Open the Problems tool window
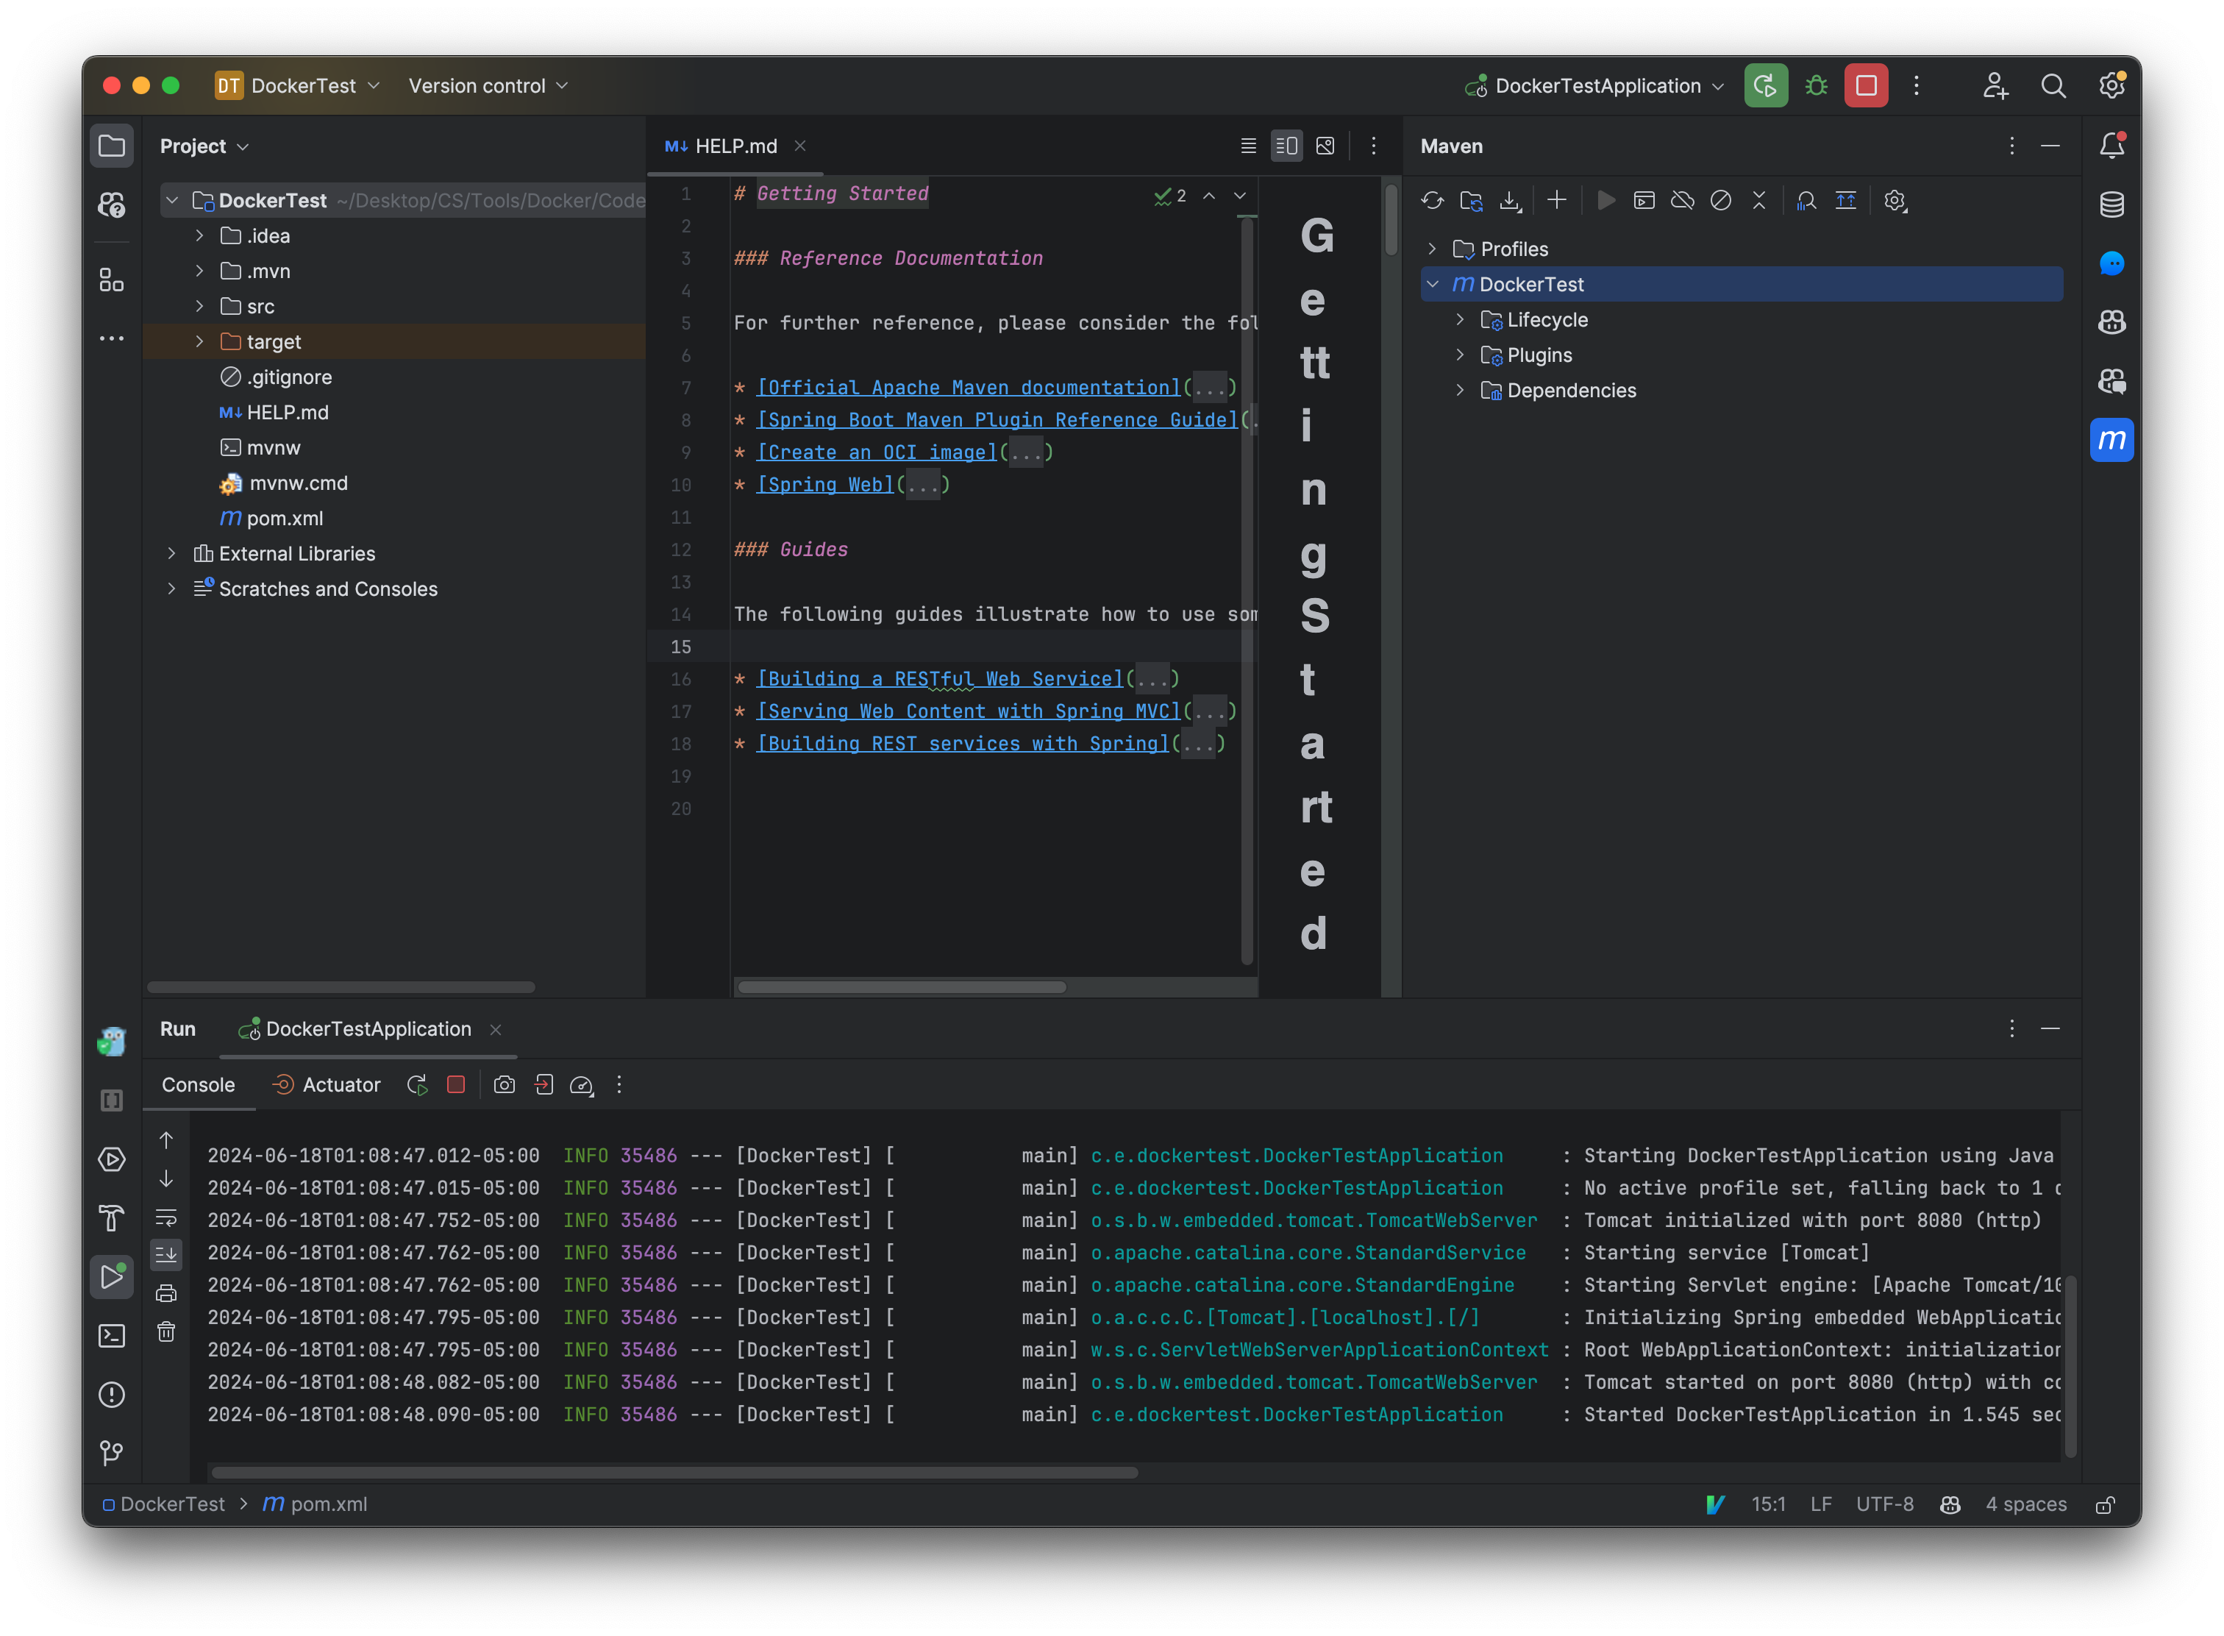Screen dimensions: 2224x1636 pyautogui.click(x=112, y=1395)
